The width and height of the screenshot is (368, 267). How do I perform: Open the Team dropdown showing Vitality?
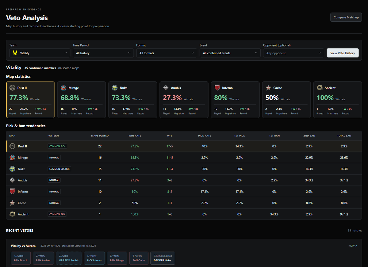(x=40, y=53)
